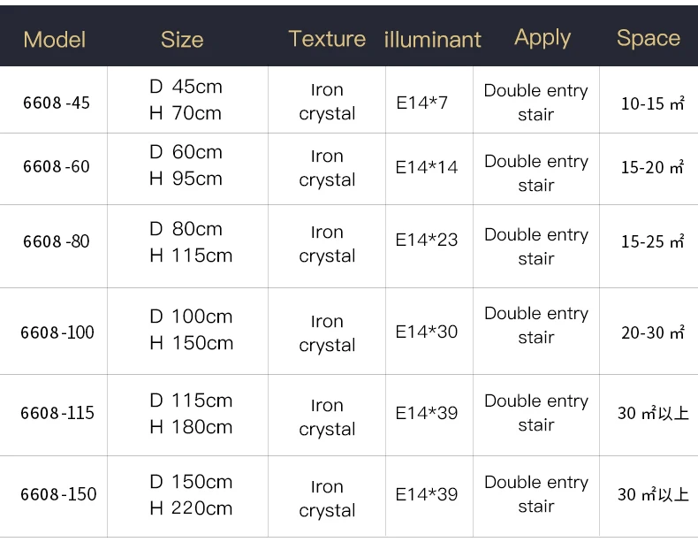
Task: Click the E14*14 illuminant value
Action: pos(427,167)
